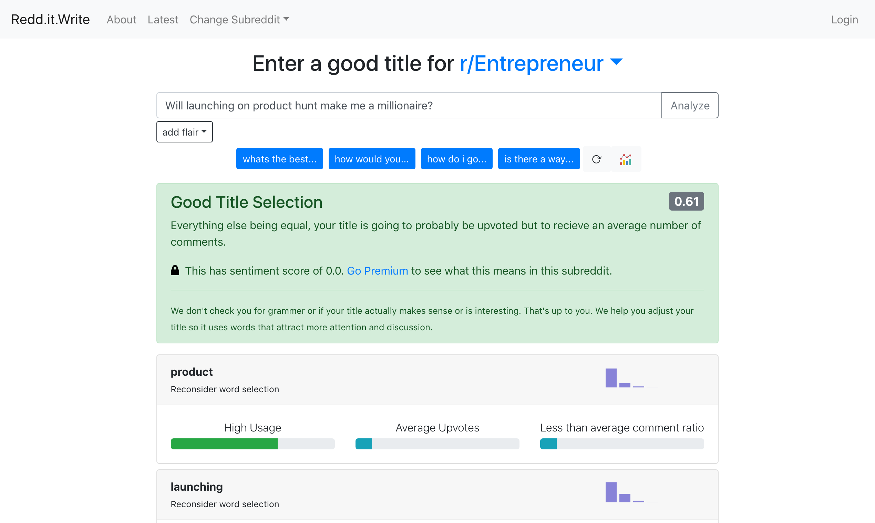Open the colorful bar chart icon
Image resolution: width=875 pixels, height=523 pixels.
(626, 159)
